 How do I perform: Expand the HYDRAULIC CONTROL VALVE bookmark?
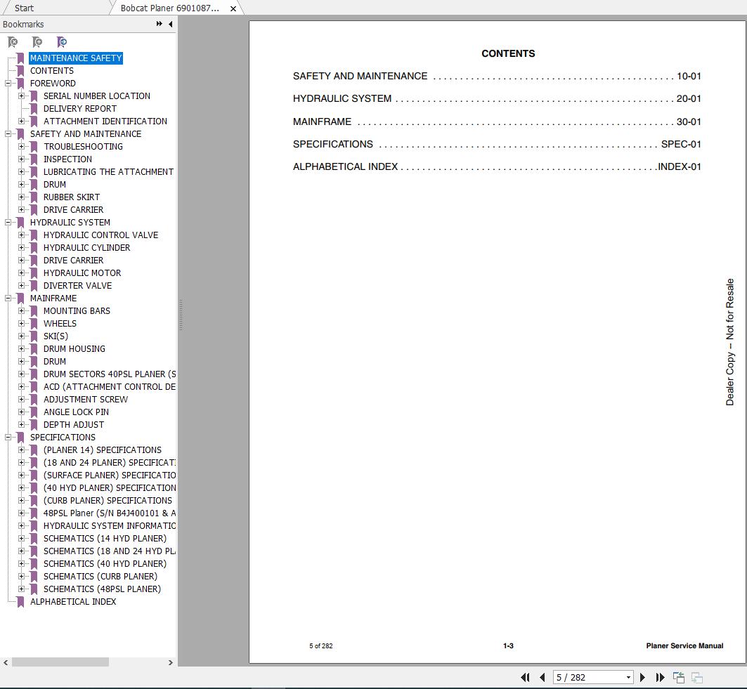click(22, 235)
